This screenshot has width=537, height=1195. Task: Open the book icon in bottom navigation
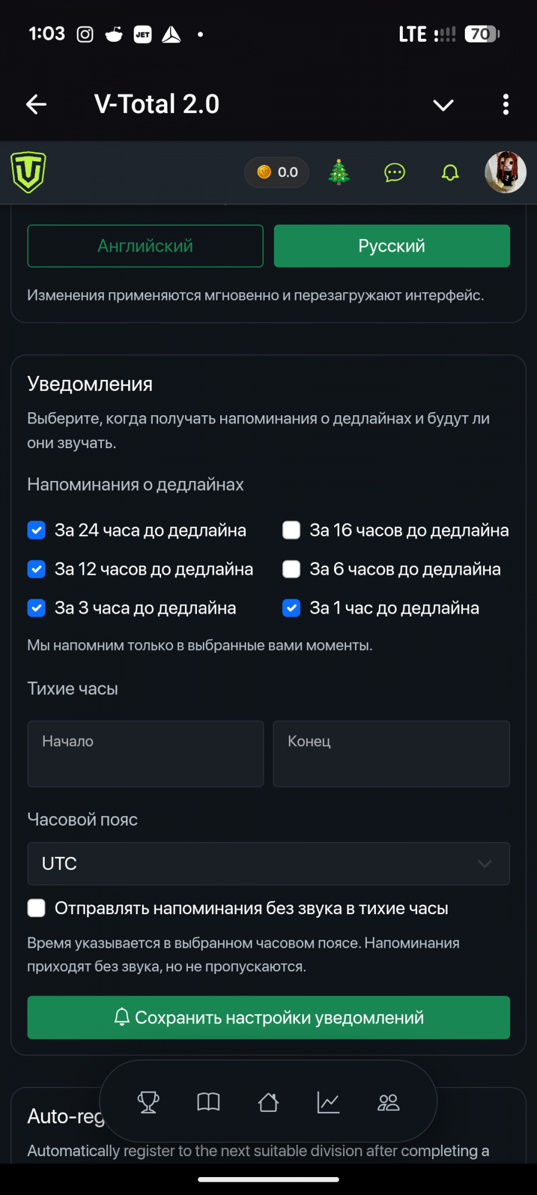(x=208, y=1102)
